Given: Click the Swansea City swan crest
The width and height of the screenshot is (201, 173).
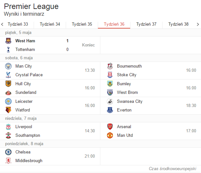Looking at the screenshot, I should tap(110, 101).
